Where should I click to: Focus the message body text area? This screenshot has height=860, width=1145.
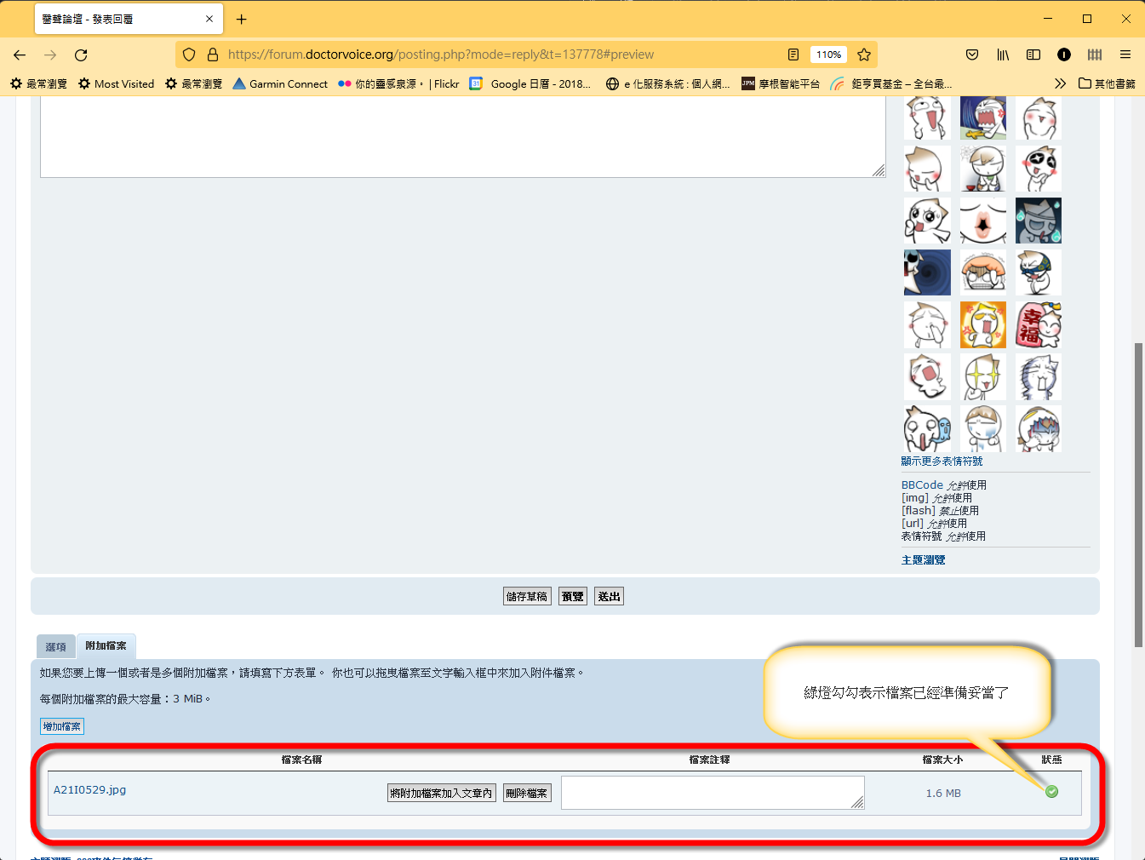coord(463,136)
